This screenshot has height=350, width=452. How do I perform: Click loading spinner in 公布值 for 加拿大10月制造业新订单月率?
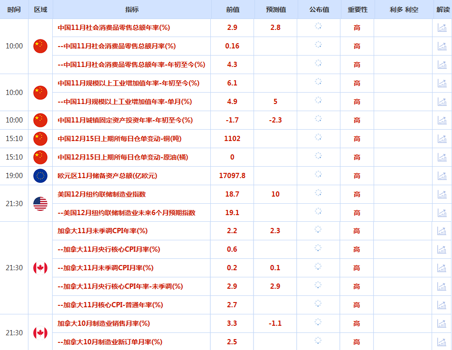[318, 341]
